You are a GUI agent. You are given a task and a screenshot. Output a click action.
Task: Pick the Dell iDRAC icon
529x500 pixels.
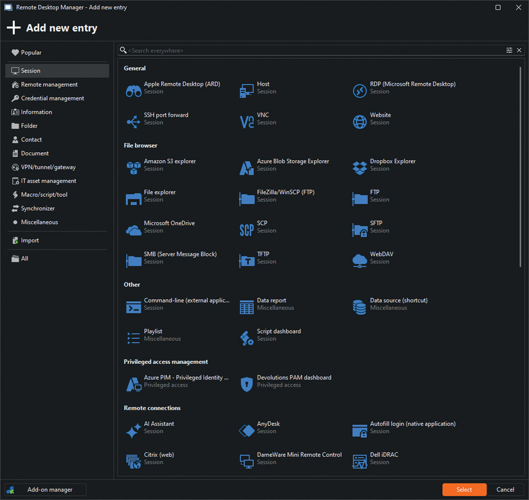pyautogui.click(x=360, y=461)
